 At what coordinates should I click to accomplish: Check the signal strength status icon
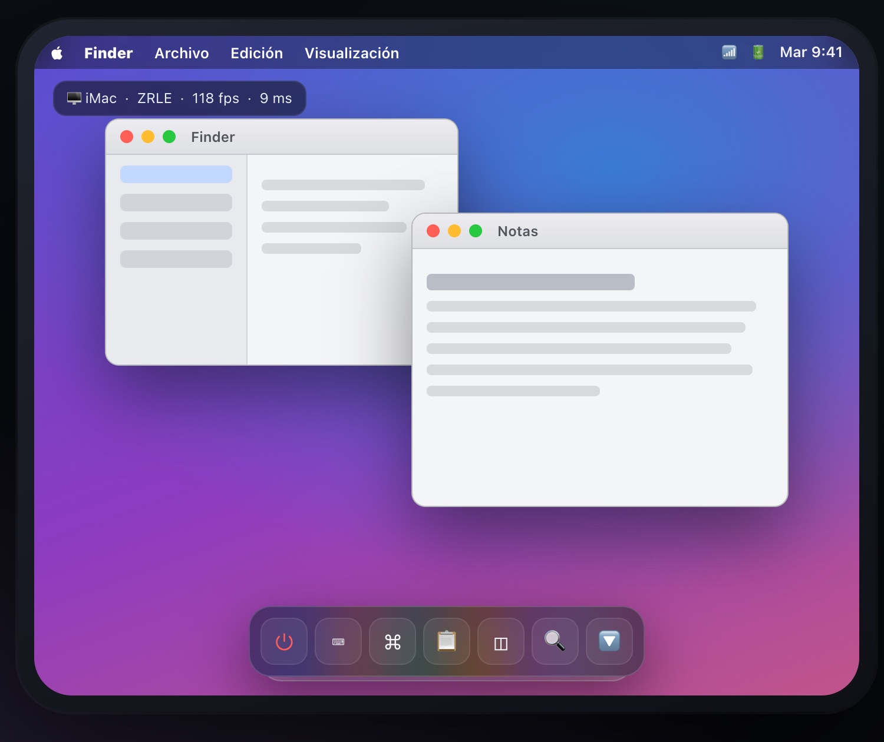[x=729, y=52]
